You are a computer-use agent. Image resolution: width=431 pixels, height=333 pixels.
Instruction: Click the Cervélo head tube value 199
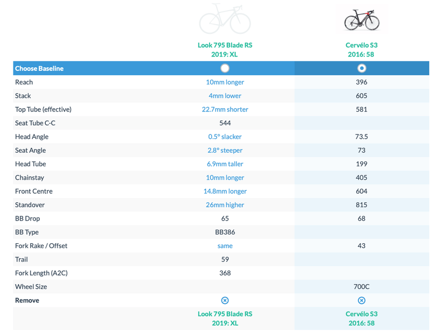click(x=362, y=164)
